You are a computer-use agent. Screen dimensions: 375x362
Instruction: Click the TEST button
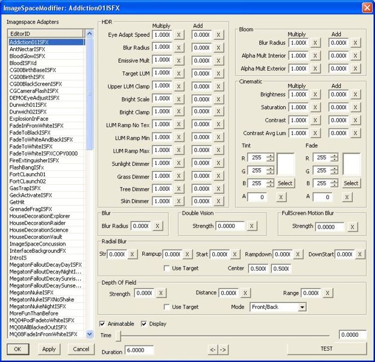click(x=326, y=349)
